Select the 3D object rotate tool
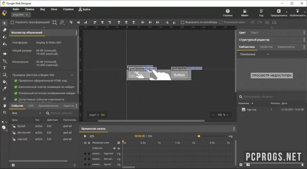 click(4, 37)
